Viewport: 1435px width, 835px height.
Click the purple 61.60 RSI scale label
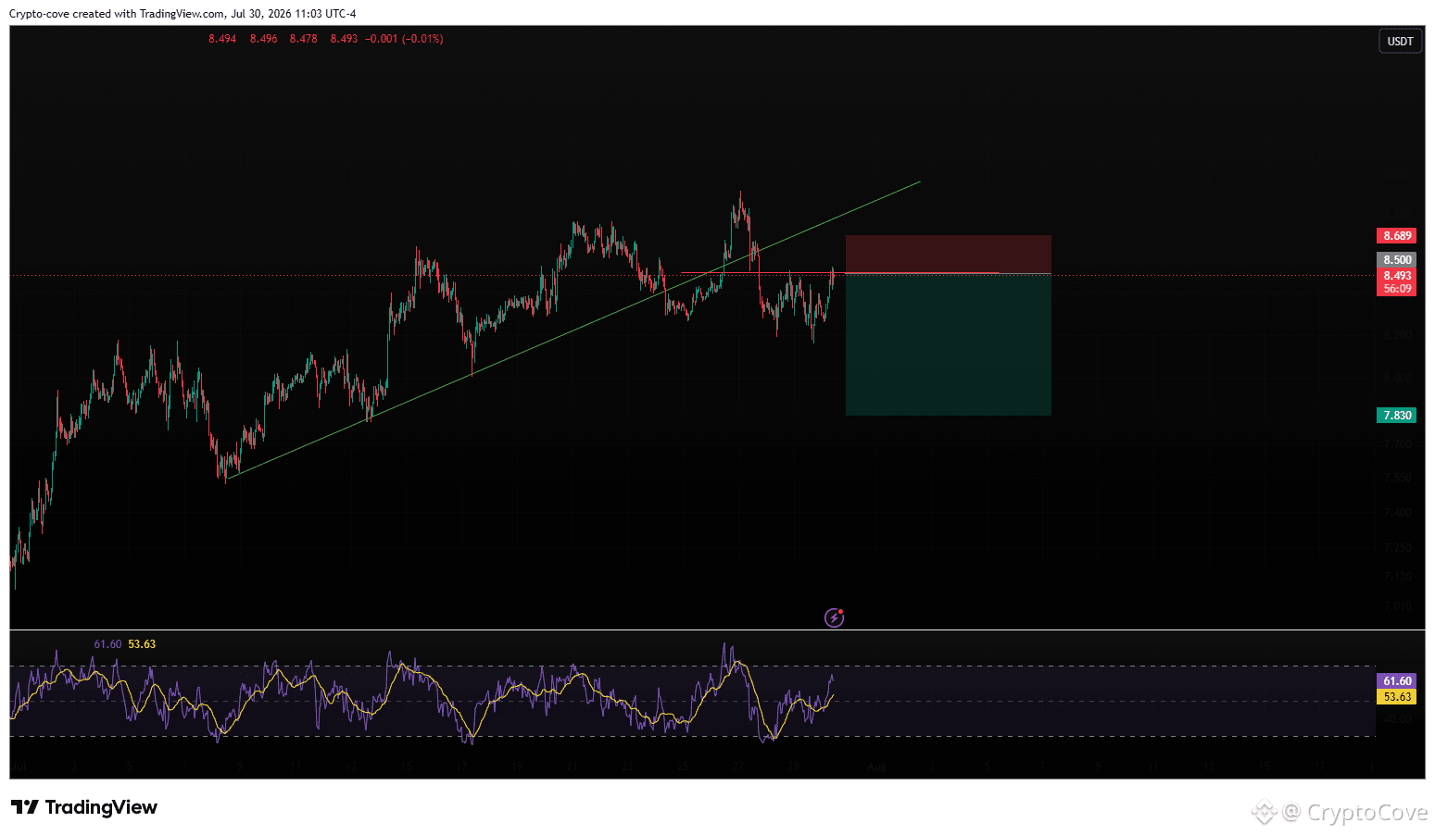(1396, 681)
